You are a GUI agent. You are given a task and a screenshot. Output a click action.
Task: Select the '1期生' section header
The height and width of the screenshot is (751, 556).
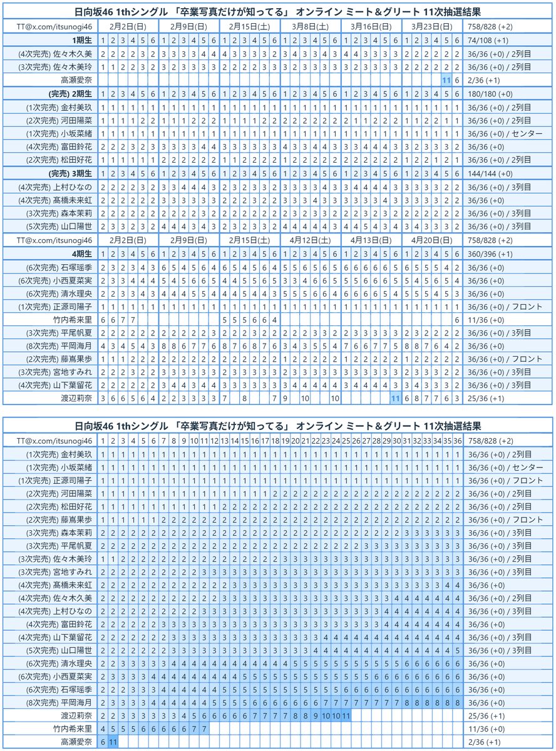click(x=83, y=40)
